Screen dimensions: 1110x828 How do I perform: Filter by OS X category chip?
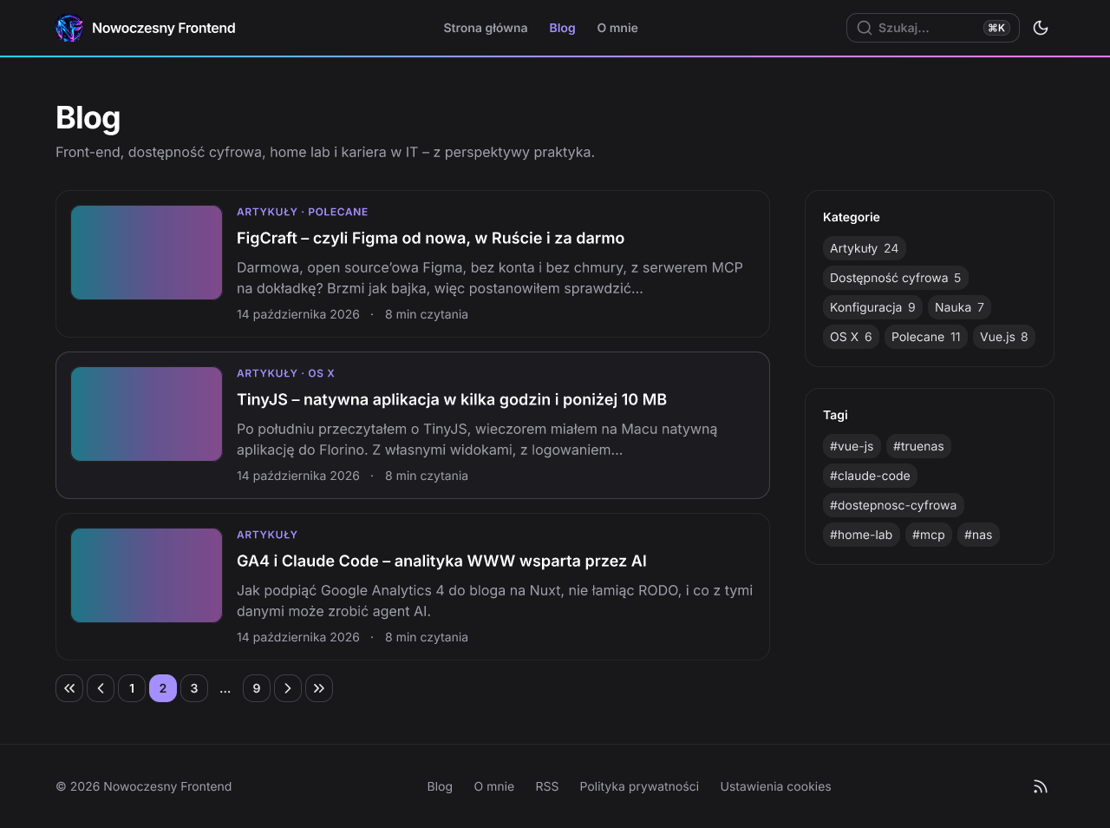851,337
